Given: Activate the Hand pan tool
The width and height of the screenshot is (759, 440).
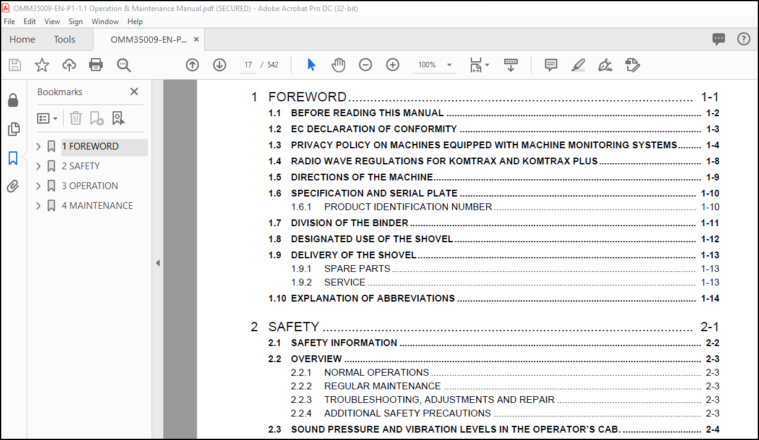Looking at the screenshot, I should click(x=338, y=65).
